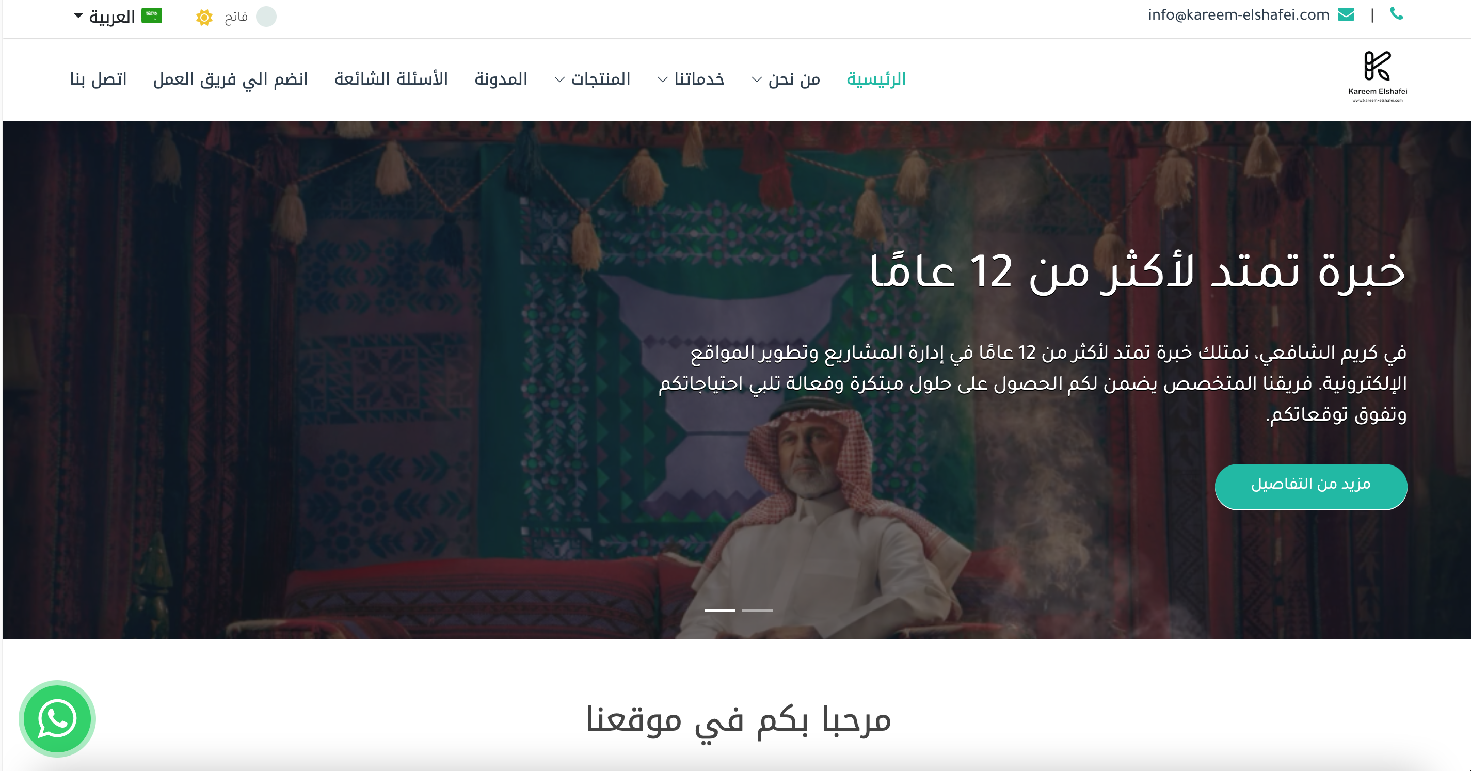Screen dimensions: 1471x771
Task: Toggle the فاتح light mode switch
Action: pyautogui.click(x=266, y=17)
